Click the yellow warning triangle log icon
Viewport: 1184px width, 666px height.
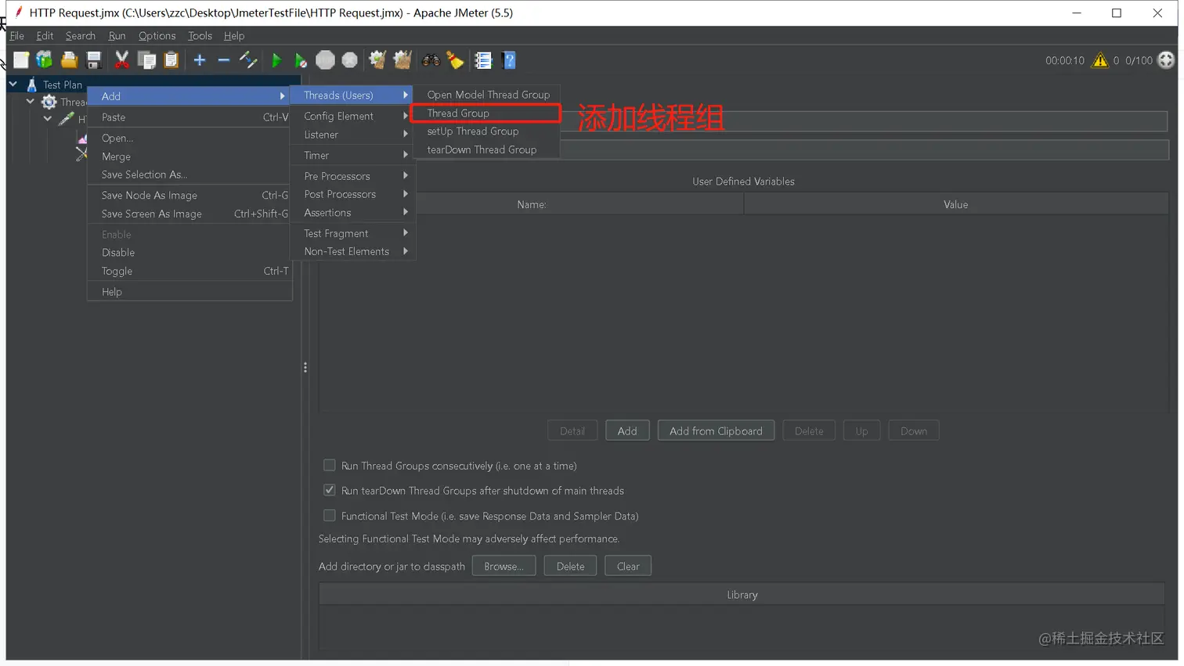coord(1100,60)
